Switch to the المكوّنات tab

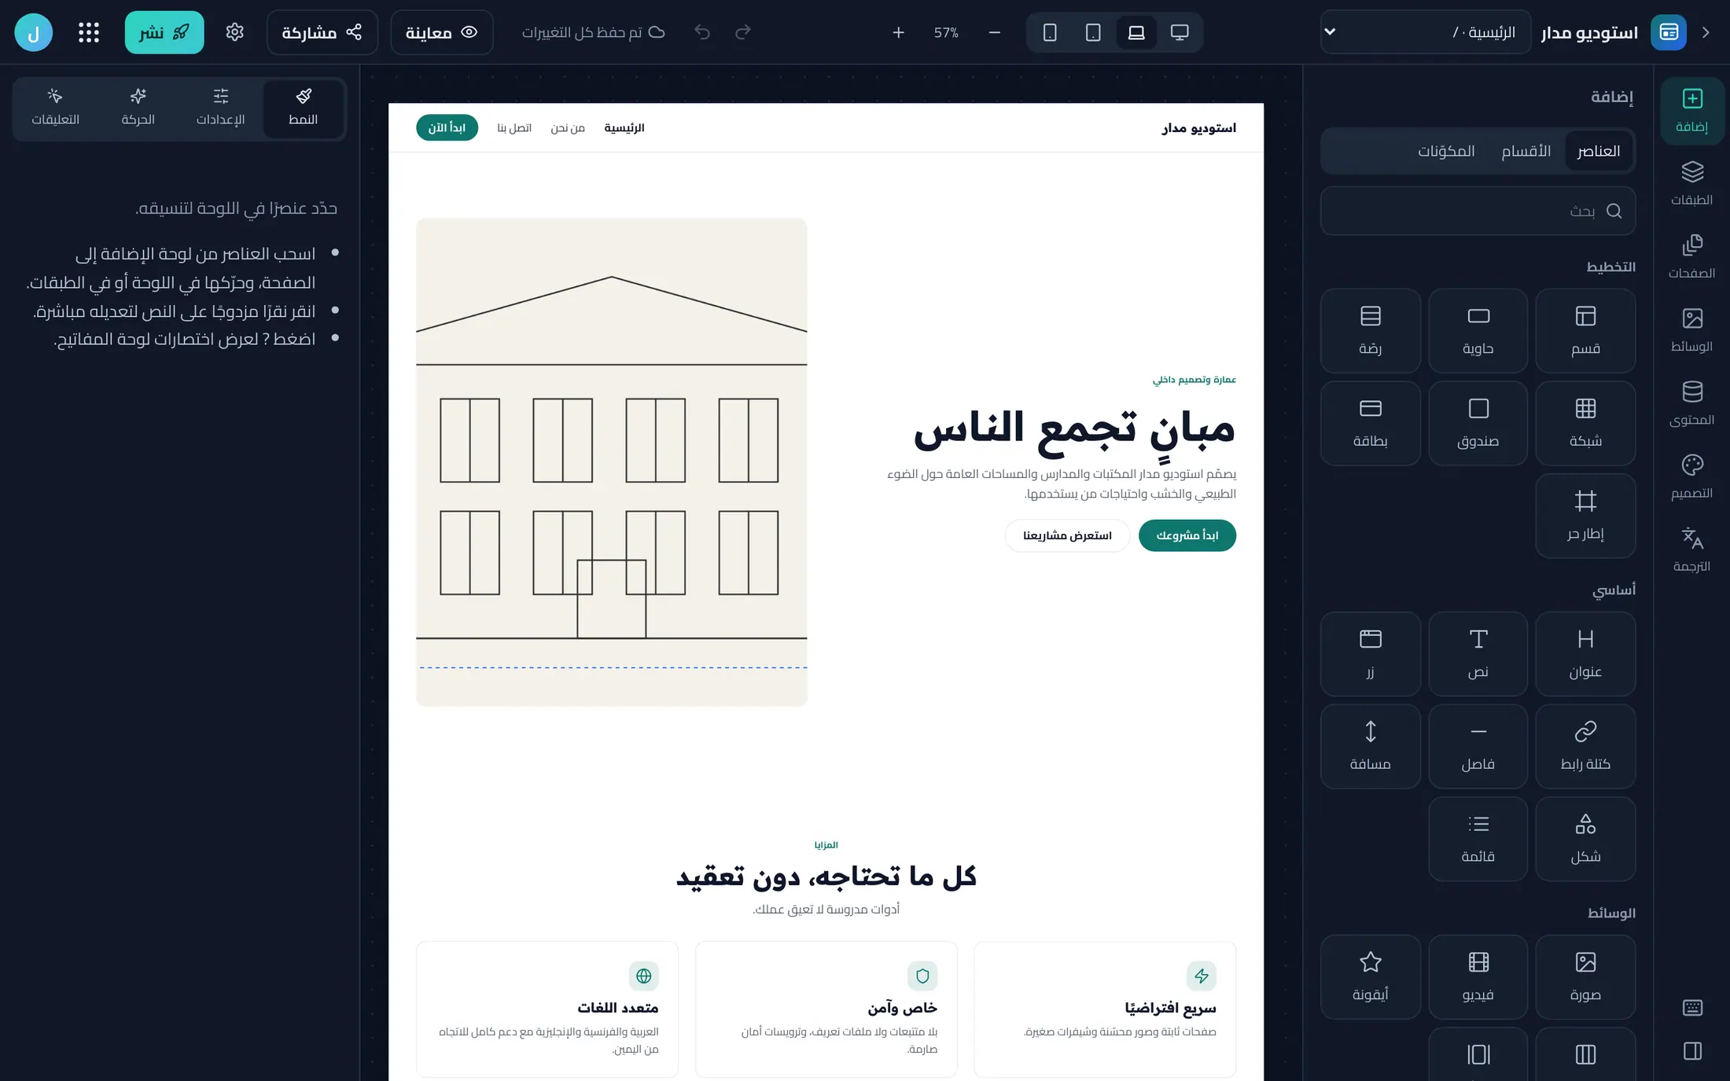1446,151
